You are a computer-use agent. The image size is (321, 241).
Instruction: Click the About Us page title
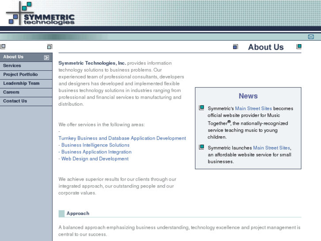266,47
